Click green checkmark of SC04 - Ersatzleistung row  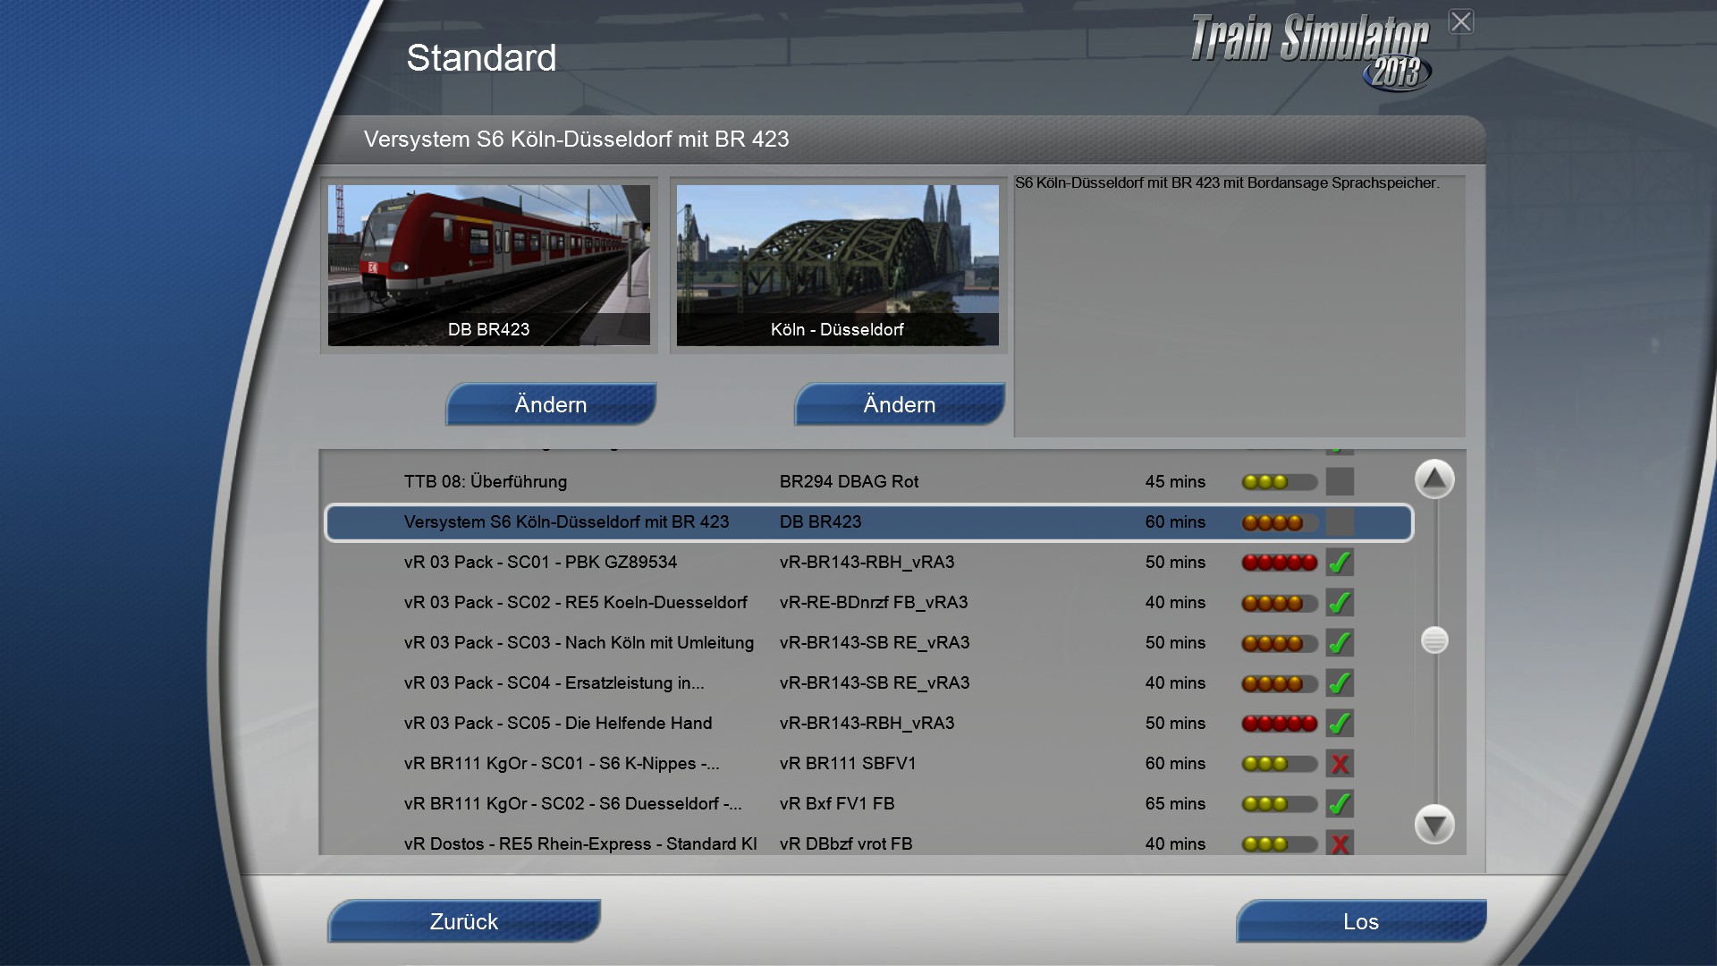1340,683
